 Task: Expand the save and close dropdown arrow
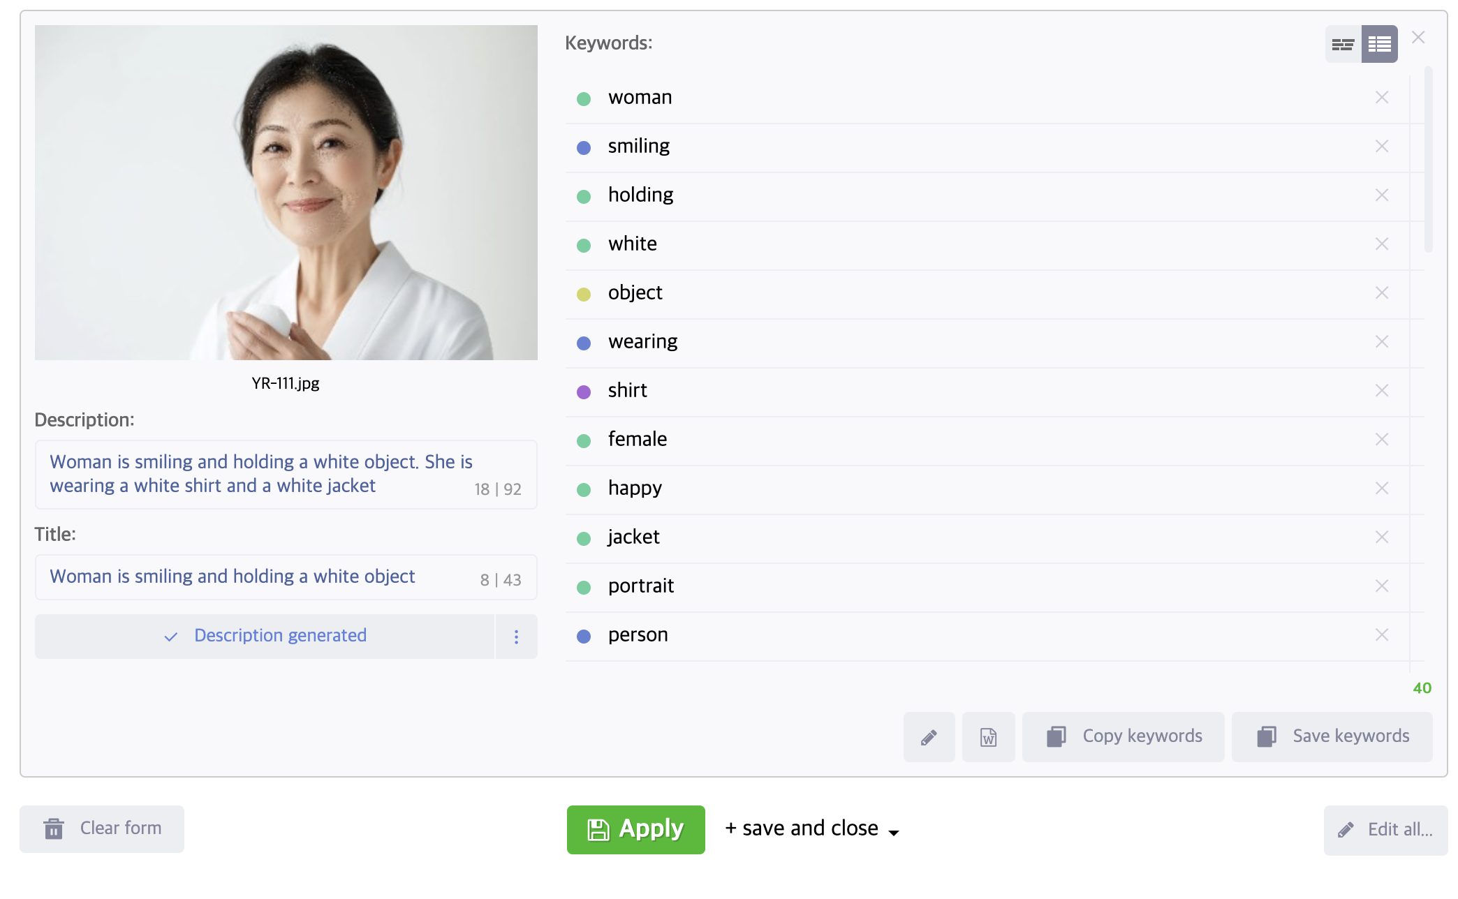point(894,831)
